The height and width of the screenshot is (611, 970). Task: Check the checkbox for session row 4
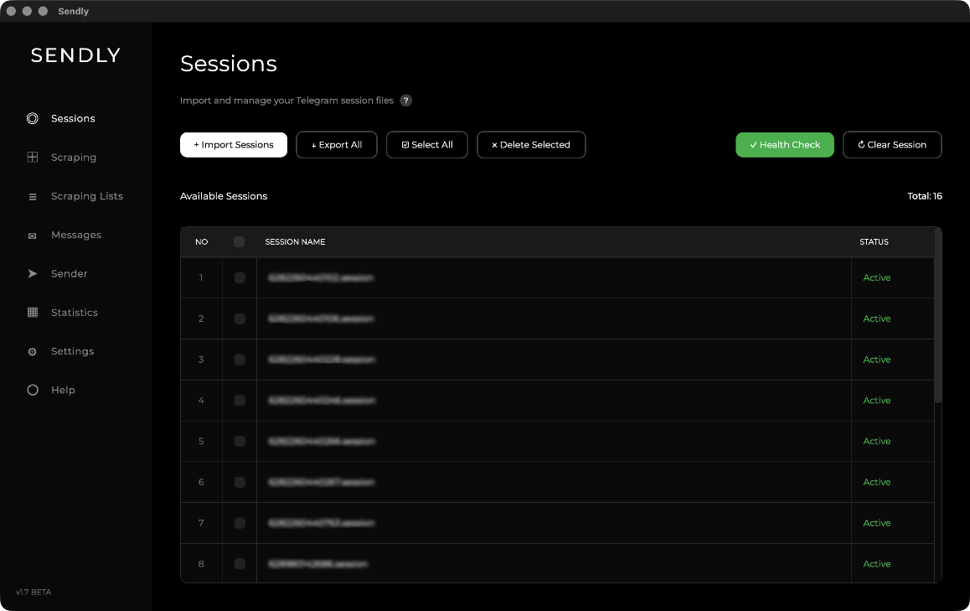click(240, 401)
